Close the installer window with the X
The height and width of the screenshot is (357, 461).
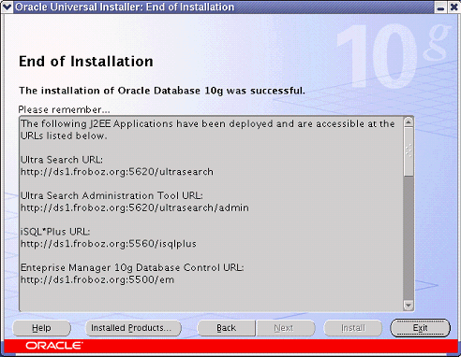(454, 7)
